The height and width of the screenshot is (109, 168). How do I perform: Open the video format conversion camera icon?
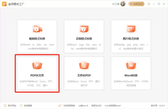37,29
